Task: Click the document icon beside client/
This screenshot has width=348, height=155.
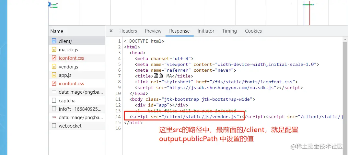Action: click(54, 41)
